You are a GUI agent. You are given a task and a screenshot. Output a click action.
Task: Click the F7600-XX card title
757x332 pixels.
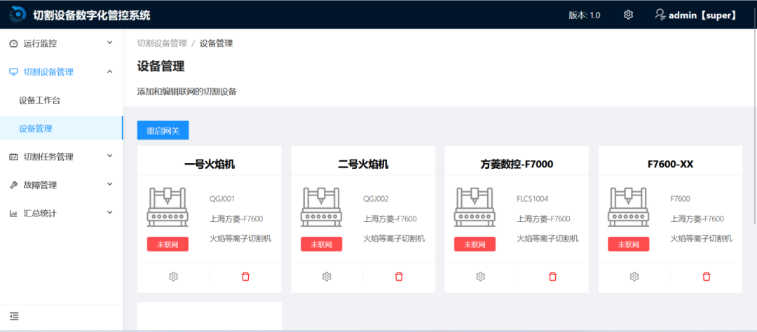(670, 164)
